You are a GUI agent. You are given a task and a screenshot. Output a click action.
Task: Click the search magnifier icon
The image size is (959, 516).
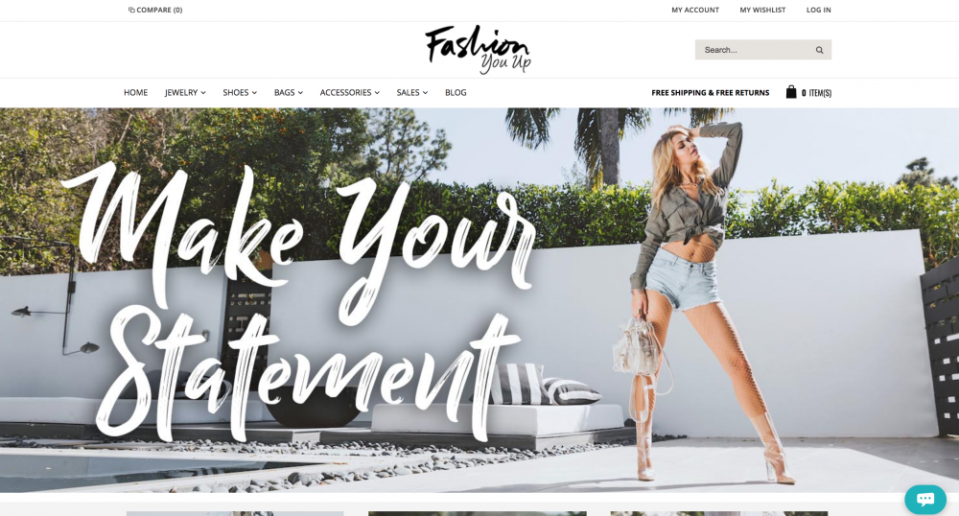tap(819, 50)
